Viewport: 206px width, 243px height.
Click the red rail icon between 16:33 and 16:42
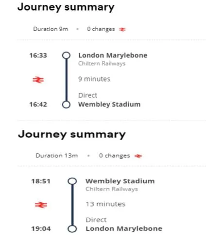[x=38, y=80]
